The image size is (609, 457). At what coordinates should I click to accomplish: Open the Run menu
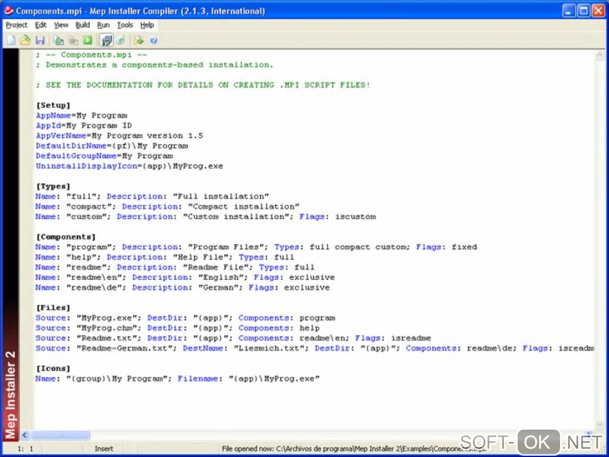103,25
